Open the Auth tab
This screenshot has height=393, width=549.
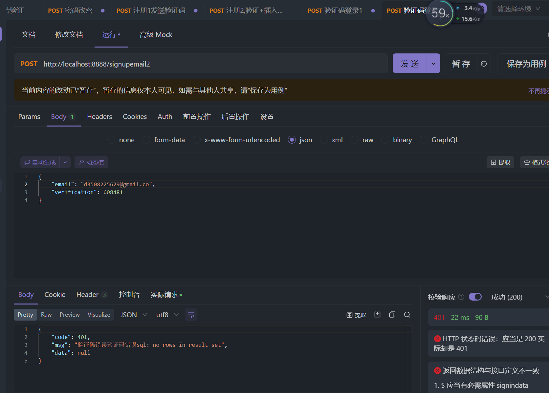point(165,117)
